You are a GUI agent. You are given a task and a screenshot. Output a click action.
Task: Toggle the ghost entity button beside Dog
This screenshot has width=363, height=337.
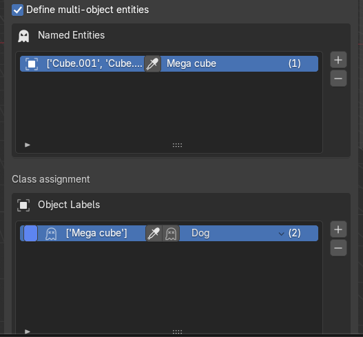pos(171,233)
